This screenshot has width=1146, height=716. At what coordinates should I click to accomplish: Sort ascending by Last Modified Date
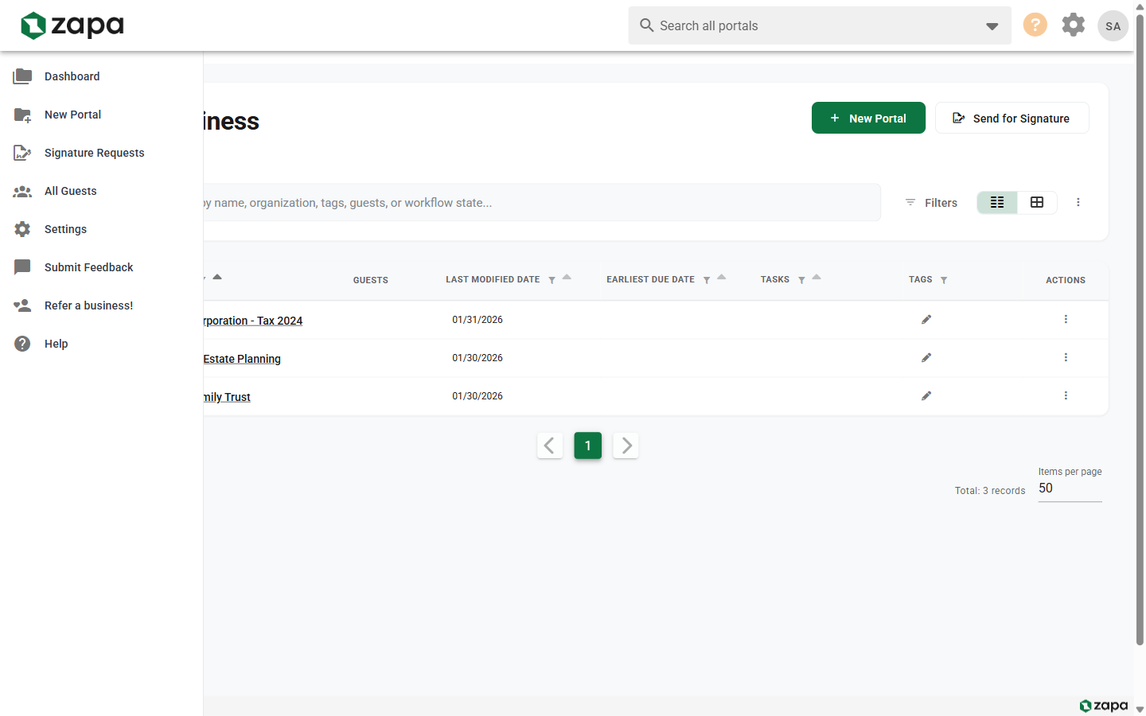pos(567,277)
